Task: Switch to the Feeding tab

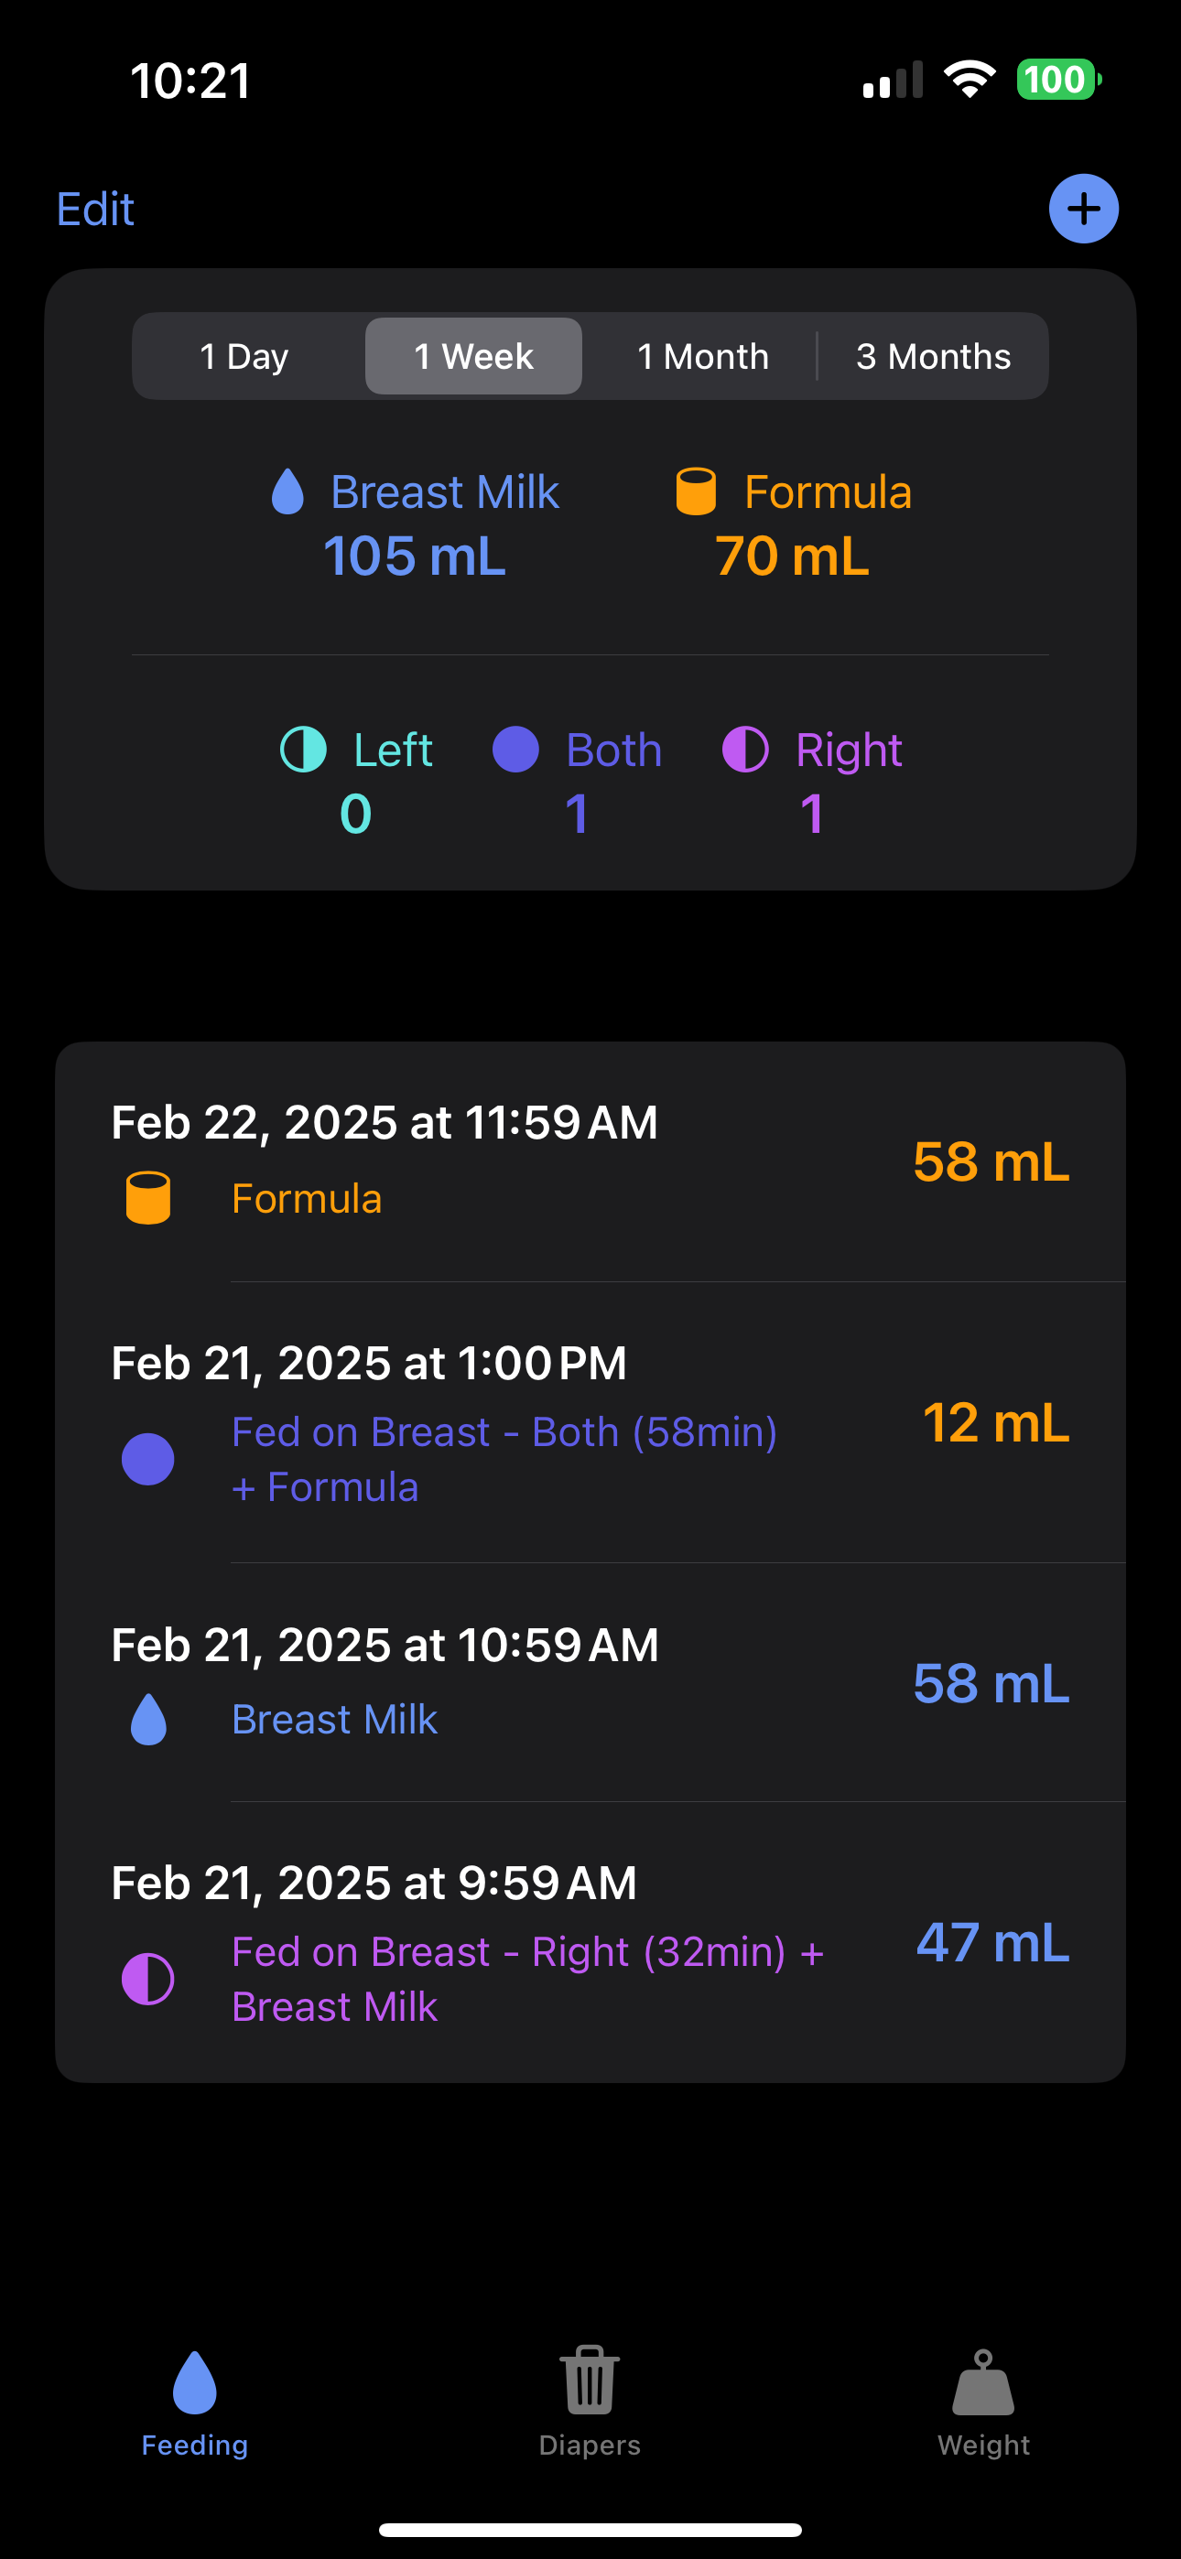Action: click(195, 2396)
